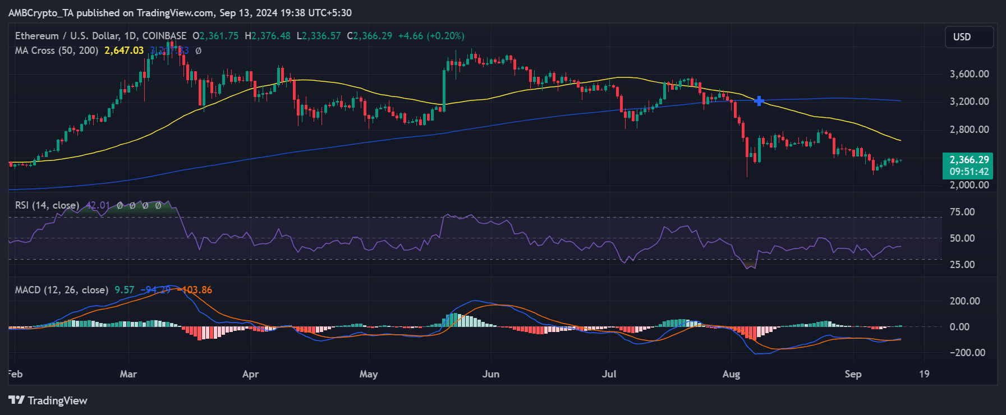Image resolution: width=1006 pixels, height=415 pixels.
Task: Click the price change +4.66 (+0.20%)
Action: coord(431,36)
